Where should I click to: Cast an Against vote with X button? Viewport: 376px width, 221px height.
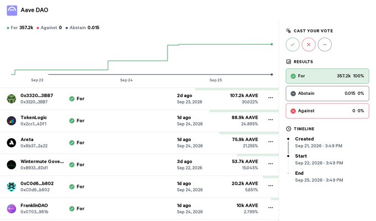tap(309, 45)
